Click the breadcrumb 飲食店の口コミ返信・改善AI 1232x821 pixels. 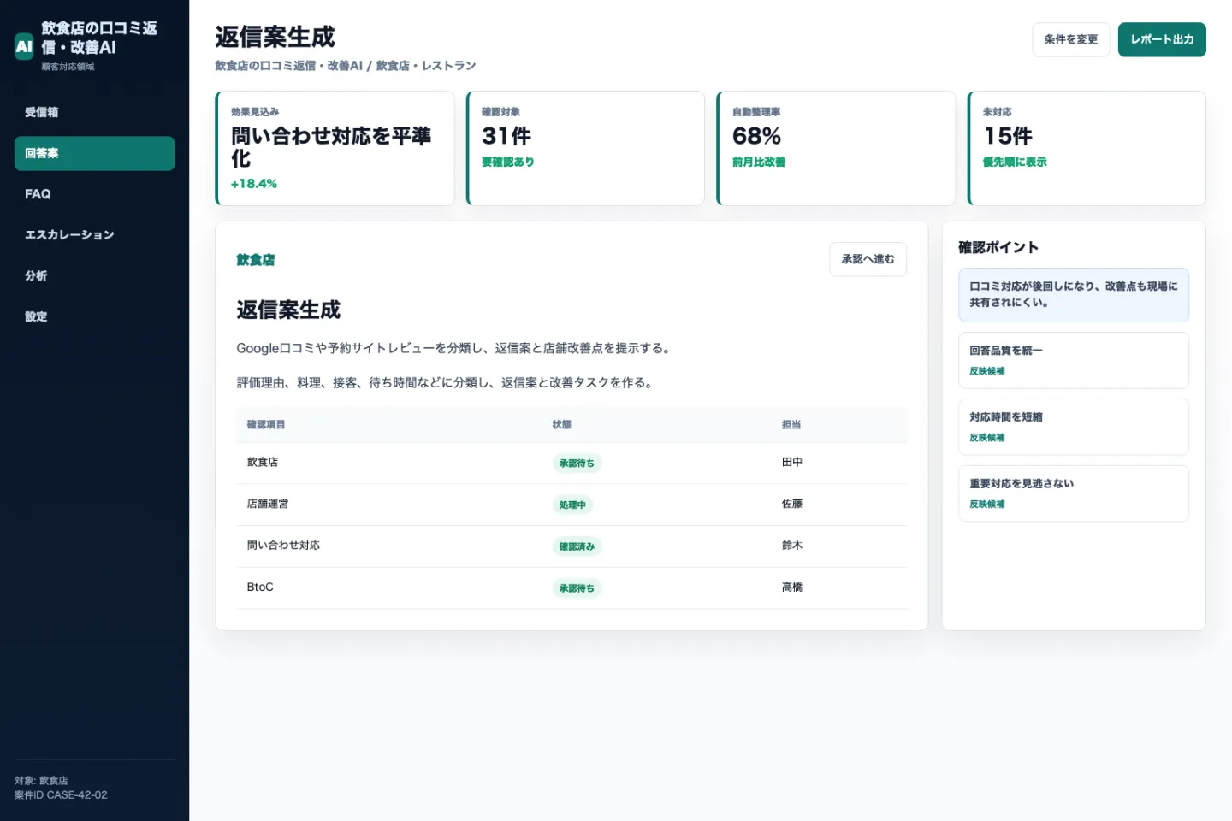pyautogui.click(x=289, y=65)
